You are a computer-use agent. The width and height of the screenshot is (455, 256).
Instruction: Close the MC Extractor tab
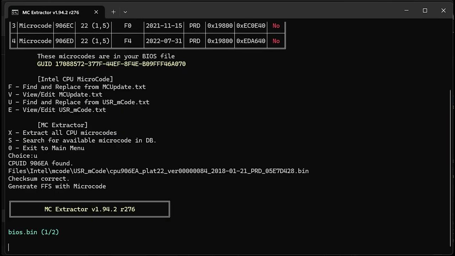tap(96, 12)
